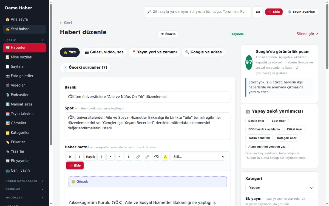Go back with the Geri link
Image resolution: width=329 pixels, height=206 pixels.
(x=66, y=23)
